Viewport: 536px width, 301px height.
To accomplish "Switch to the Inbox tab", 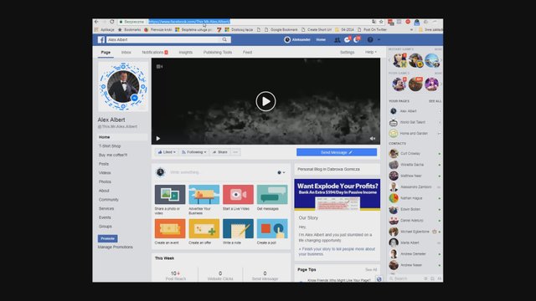I will click(126, 52).
